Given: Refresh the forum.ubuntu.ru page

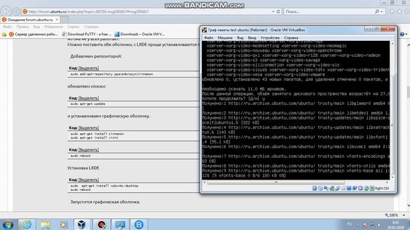Looking at the screenshot, I should point(278,11).
